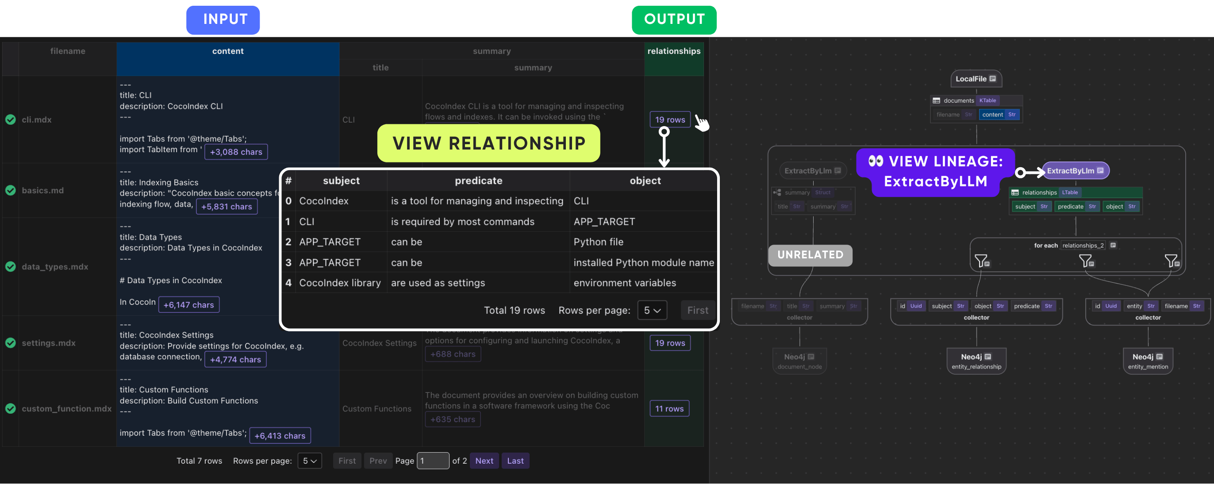Screen dimensions: 1214x484
Task: Click the First button in the main table pagination
Action: click(x=347, y=461)
